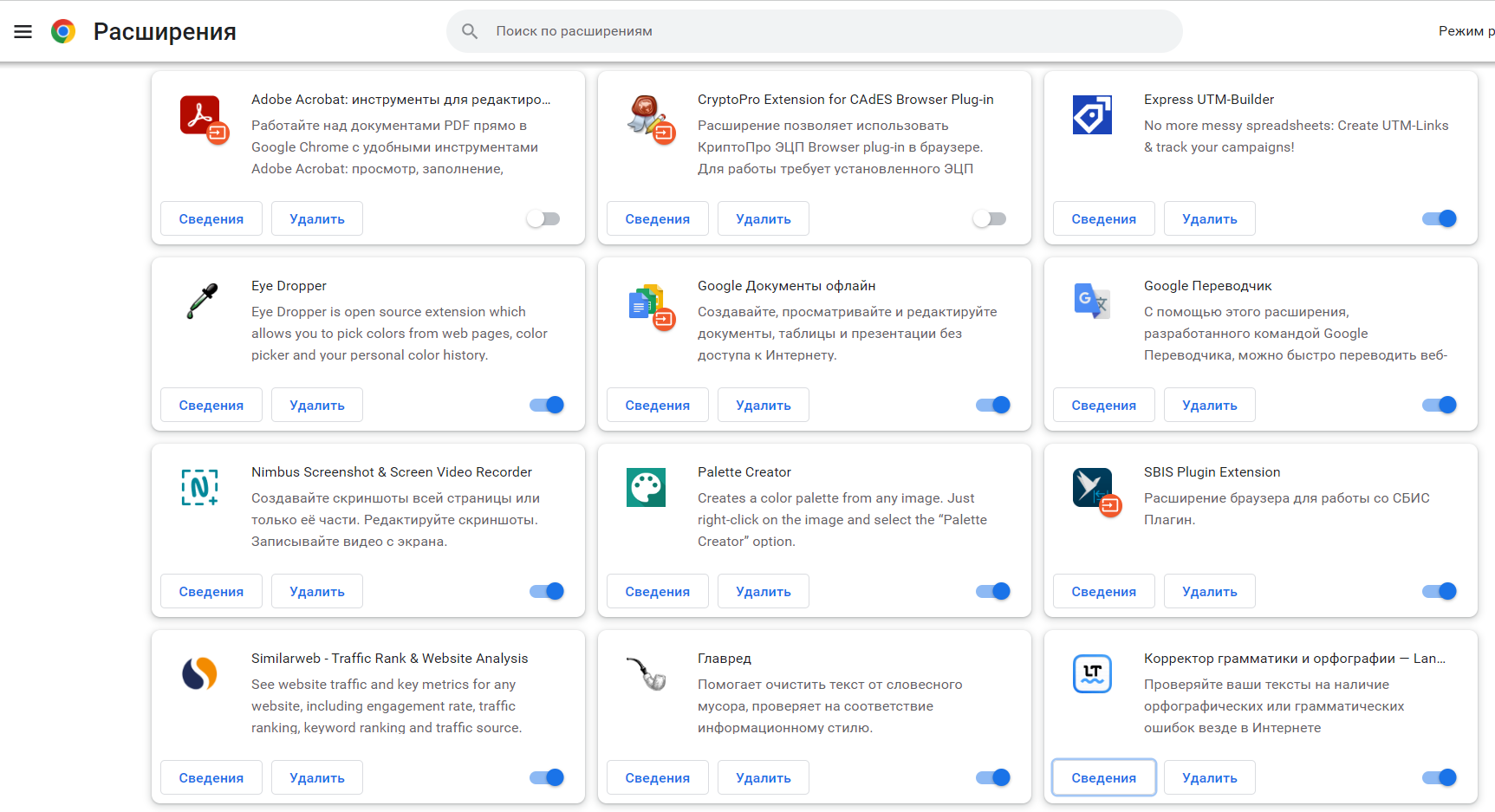Click the Eye Dropper pipette icon
This screenshot has height=812, width=1495.
(x=202, y=302)
